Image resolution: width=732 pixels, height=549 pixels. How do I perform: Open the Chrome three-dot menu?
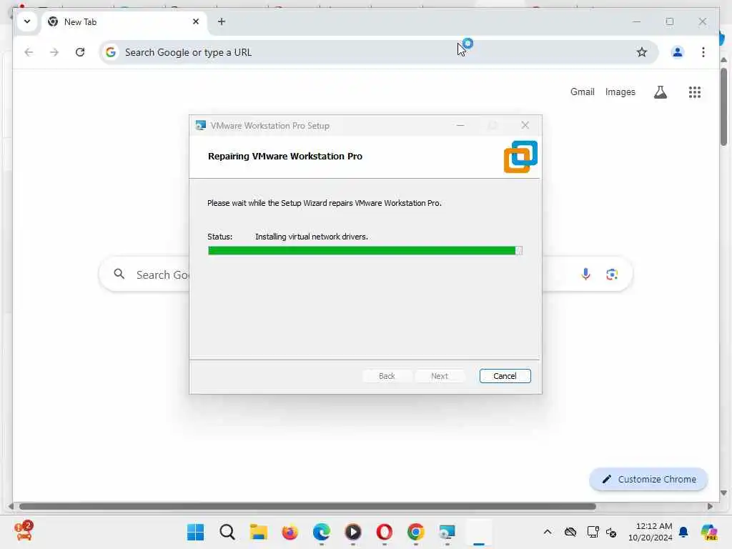point(703,52)
